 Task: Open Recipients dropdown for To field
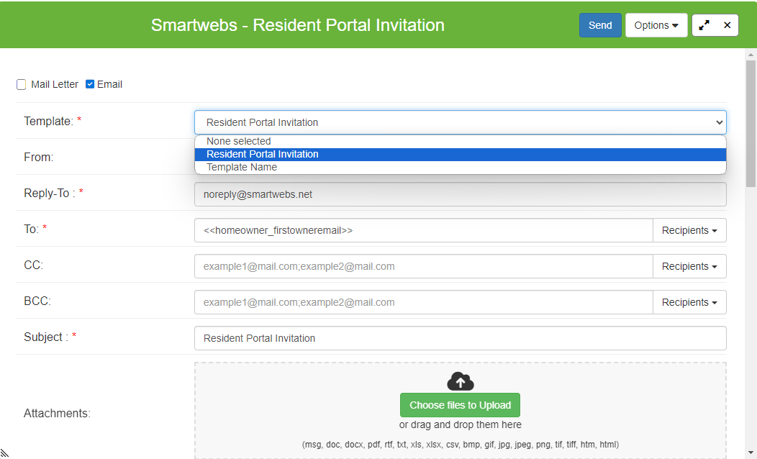(689, 230)
